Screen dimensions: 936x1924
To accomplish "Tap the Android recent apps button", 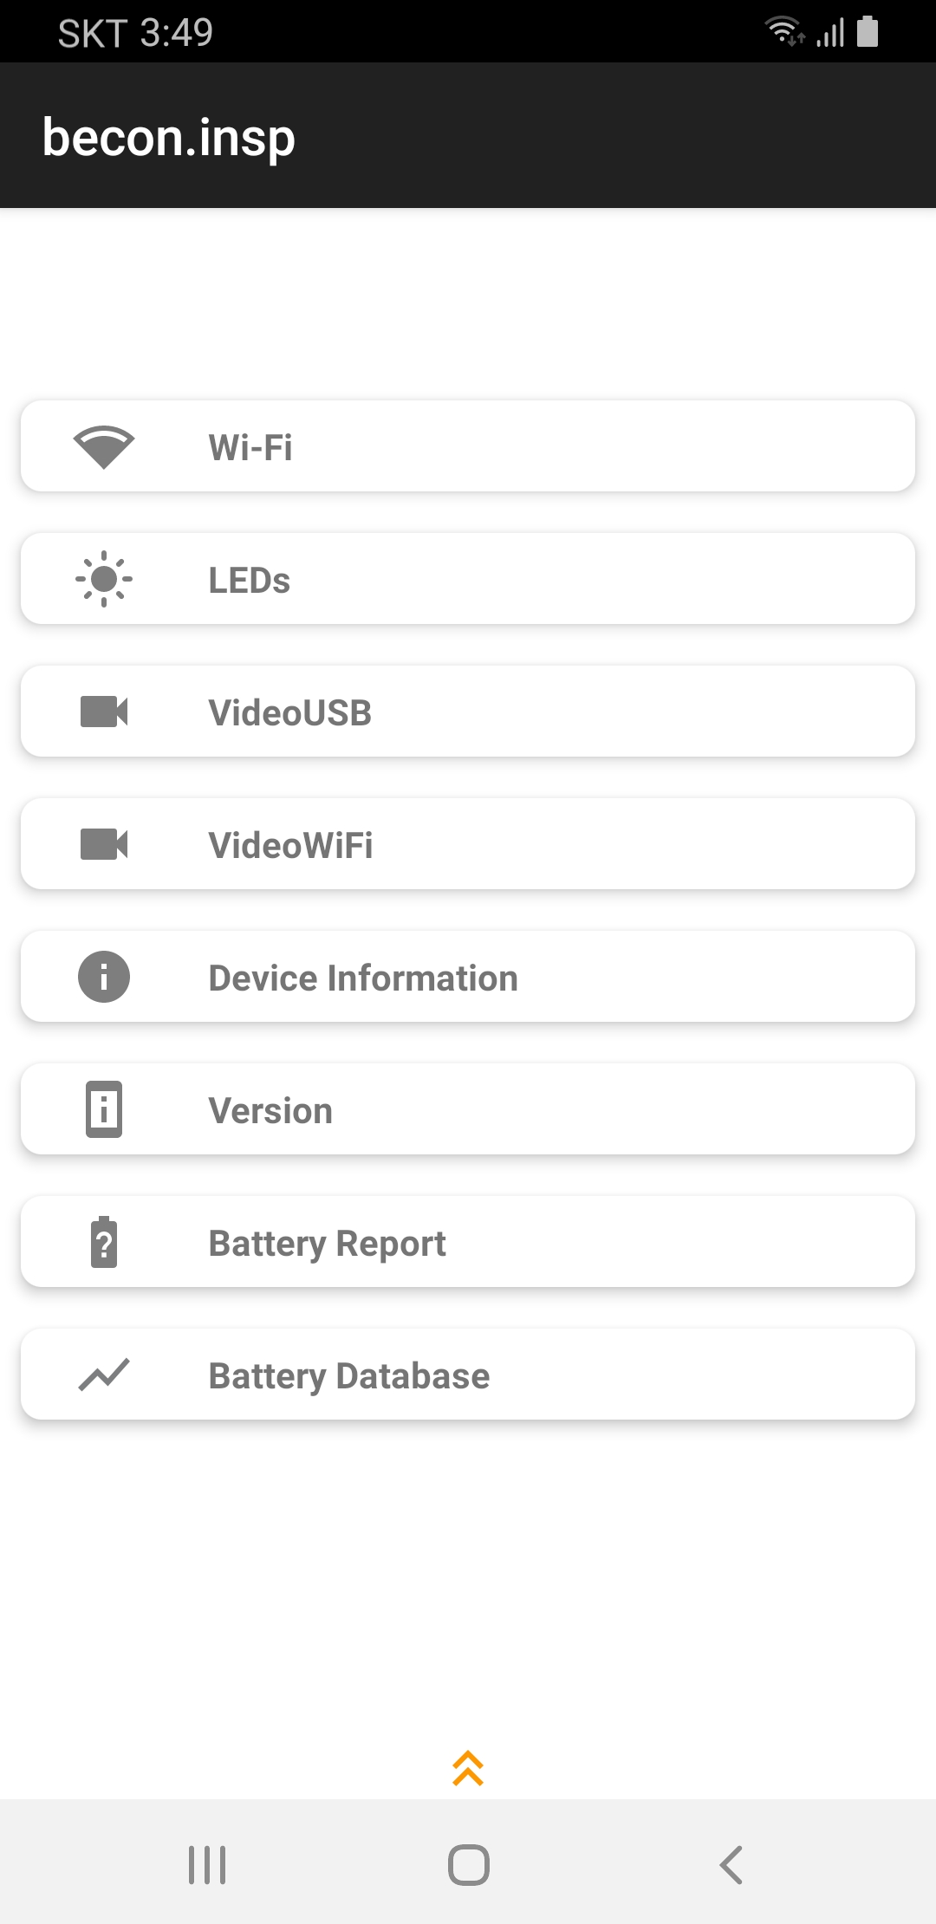I will point(207,1864).
